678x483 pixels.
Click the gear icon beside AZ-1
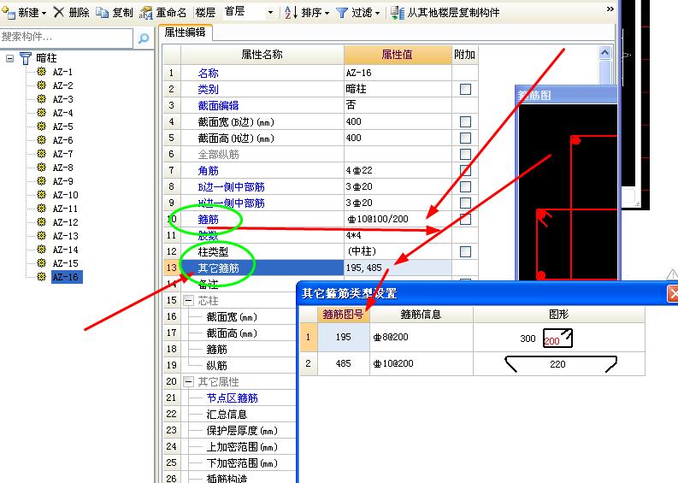coord(42,71)
